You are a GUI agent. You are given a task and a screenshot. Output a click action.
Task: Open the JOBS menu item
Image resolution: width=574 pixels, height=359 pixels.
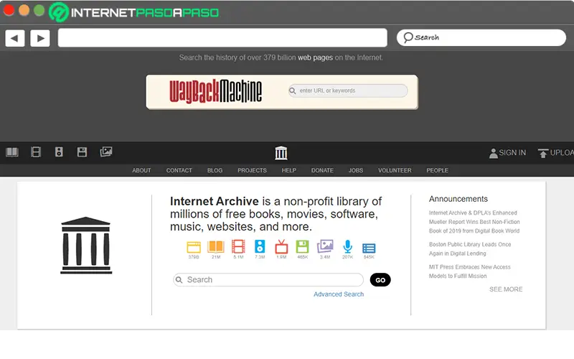[x=355, y=170]
